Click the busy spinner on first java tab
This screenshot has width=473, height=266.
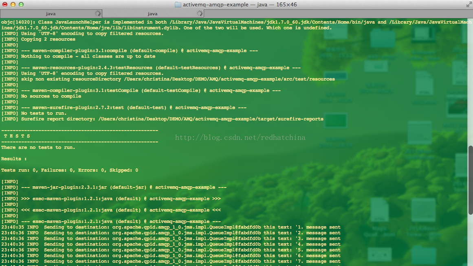98,13
